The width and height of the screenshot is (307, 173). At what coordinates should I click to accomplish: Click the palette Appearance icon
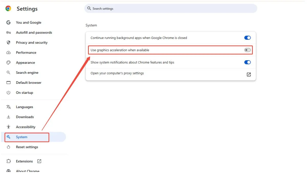[8, 63]
